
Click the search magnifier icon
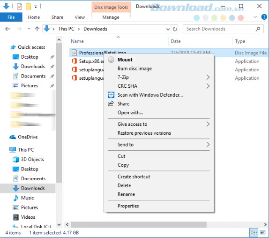pos(258,29)
